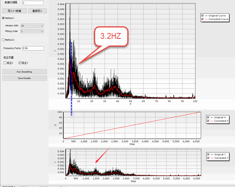Screen dimensions: 235x187
Task: Click the Frequency Factor input field
Action: tap(34, 48)
